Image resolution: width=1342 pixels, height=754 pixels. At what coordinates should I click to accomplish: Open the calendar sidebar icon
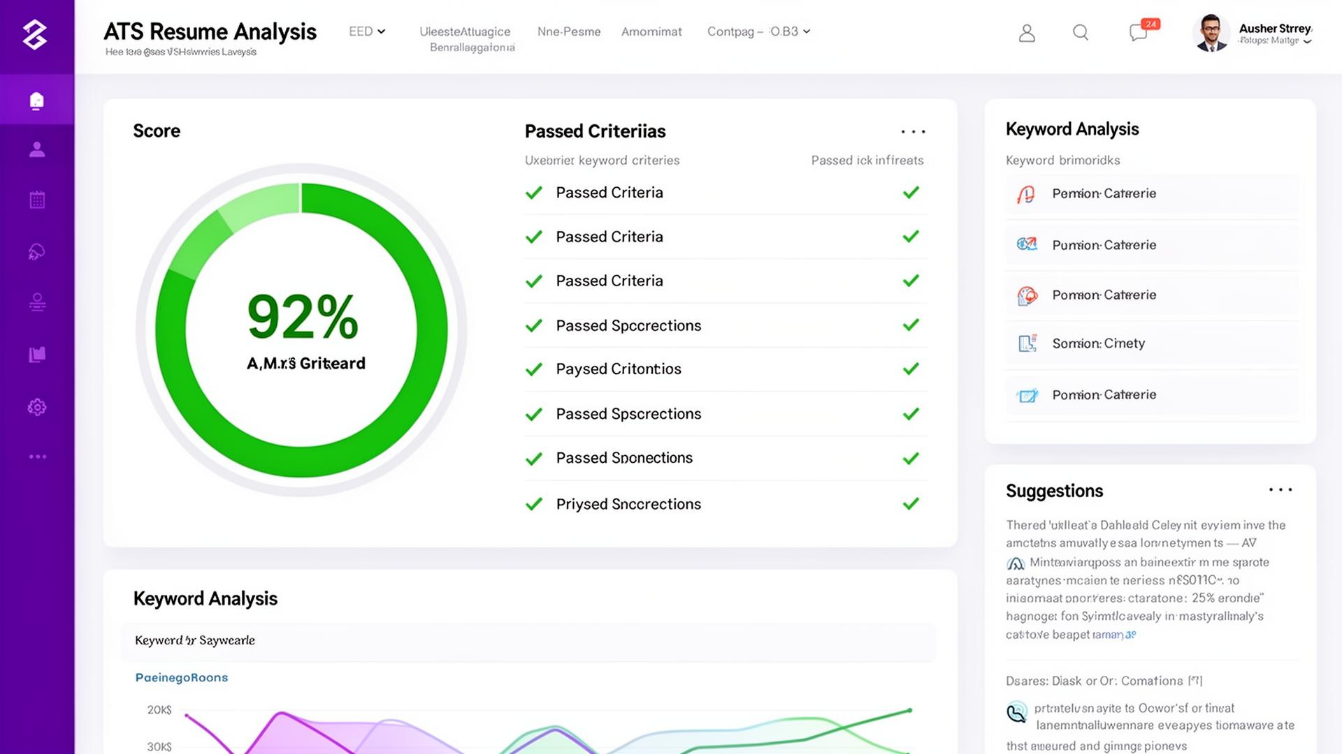[x=37, y=200]
